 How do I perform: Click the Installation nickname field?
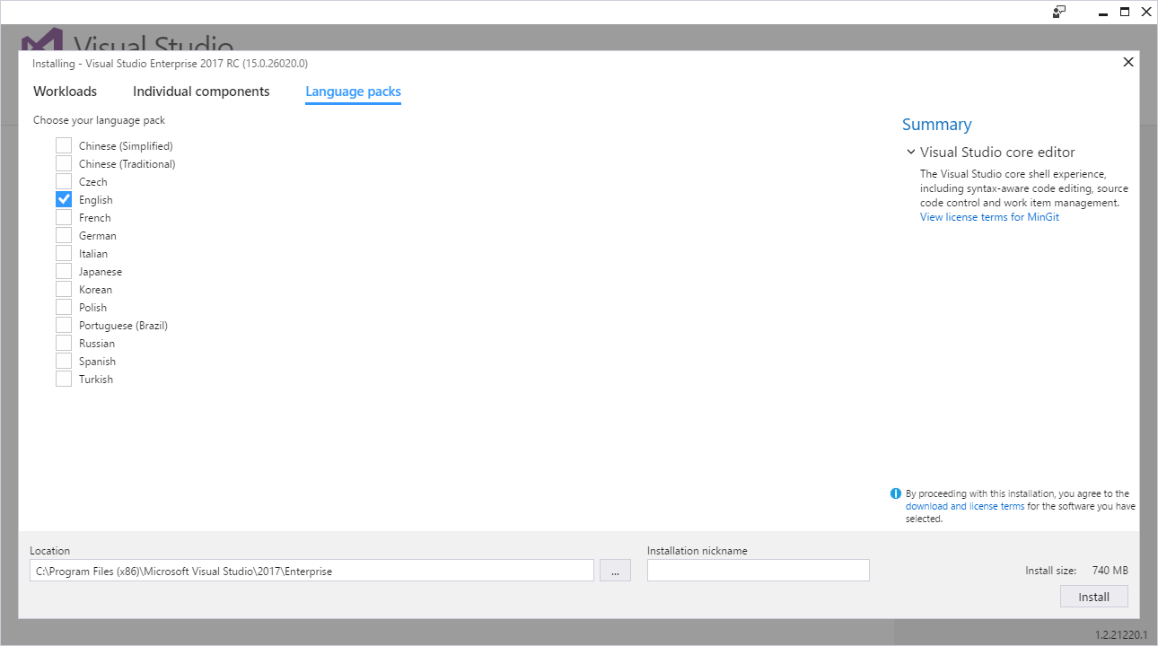(x=759, y=571)
